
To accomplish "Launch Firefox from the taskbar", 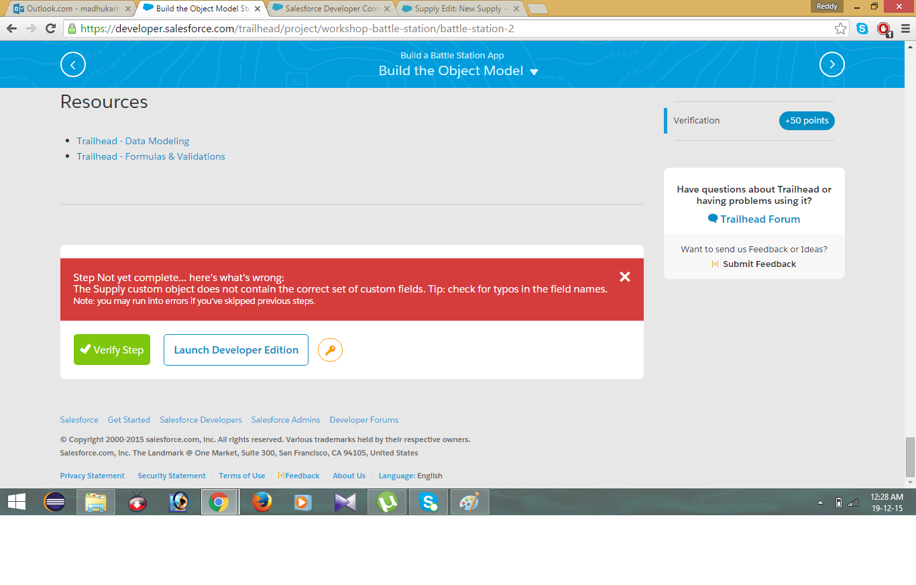I will [x=262, y=502].
